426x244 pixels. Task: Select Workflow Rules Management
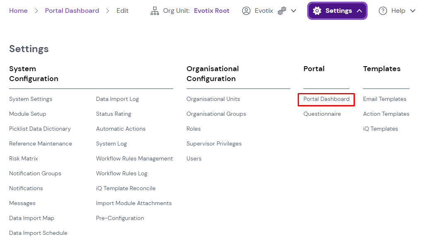pos(135,159)
